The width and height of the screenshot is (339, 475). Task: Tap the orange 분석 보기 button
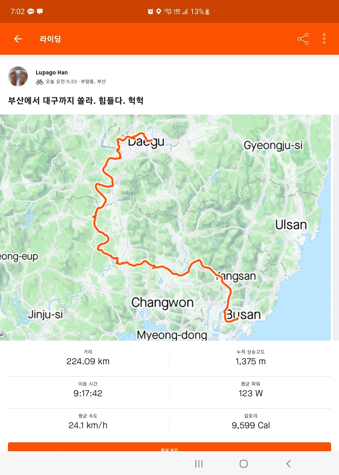click(169, 447)
